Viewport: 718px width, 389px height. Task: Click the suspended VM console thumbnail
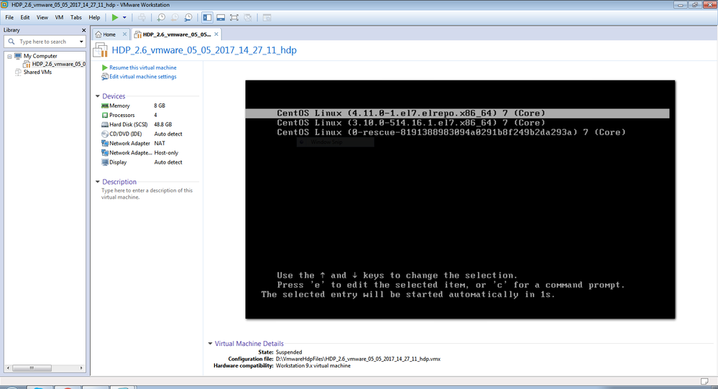460,200
